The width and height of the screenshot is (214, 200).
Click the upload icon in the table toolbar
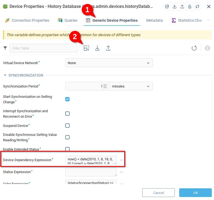pos(108,48)
